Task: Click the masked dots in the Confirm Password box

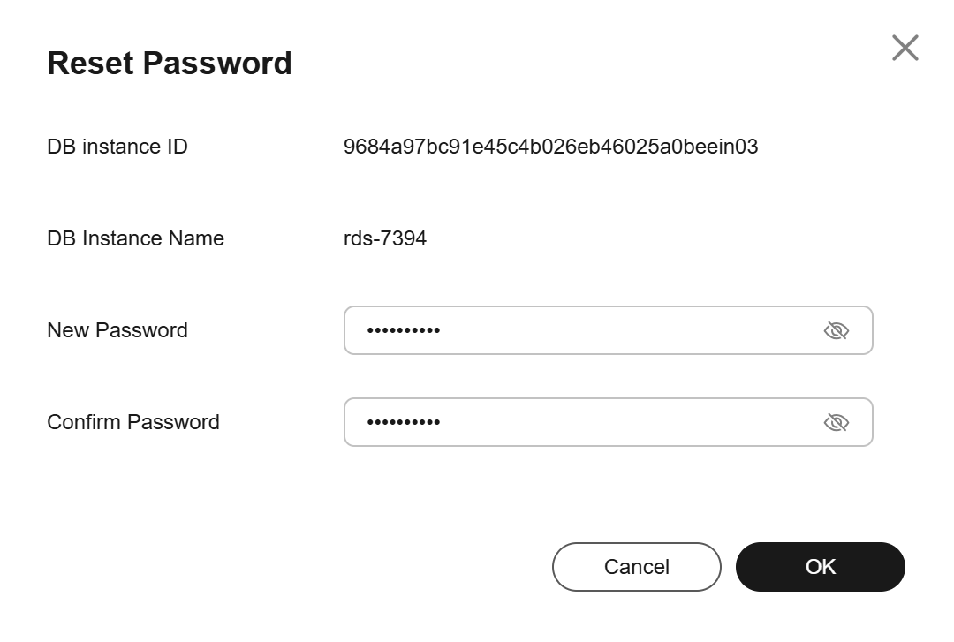Action: pyautogui.click(x=404, y=422)
